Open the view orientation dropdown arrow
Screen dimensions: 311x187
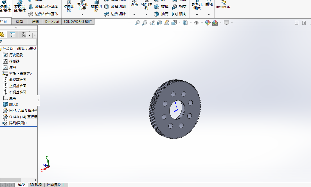pyautogui.click(x=179, y=23)
